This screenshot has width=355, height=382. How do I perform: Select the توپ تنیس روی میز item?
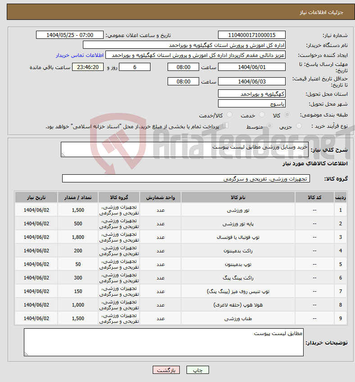tap(238, 291)
